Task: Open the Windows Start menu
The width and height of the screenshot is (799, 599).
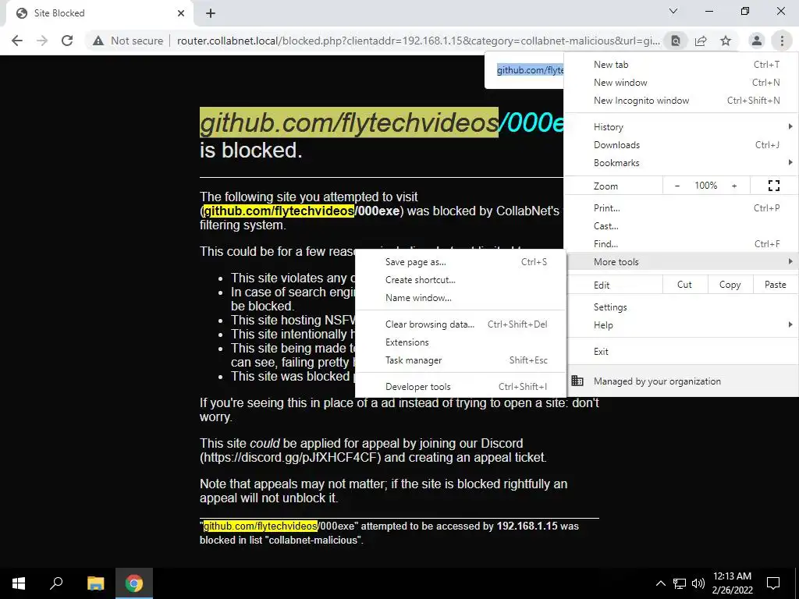Action: pos(19,583)
